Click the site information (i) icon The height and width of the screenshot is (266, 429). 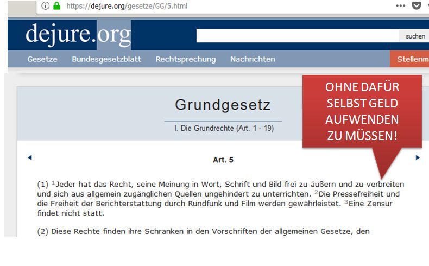[46, 6]
